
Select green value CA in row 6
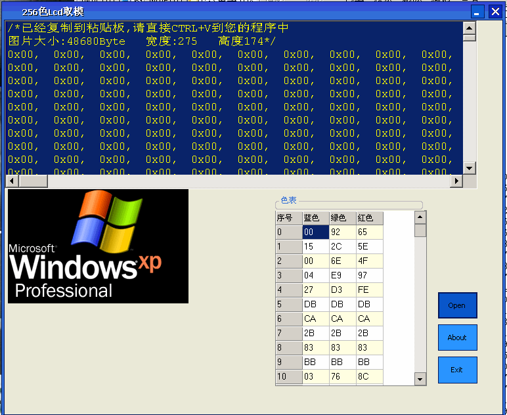(x=343, y=318)
